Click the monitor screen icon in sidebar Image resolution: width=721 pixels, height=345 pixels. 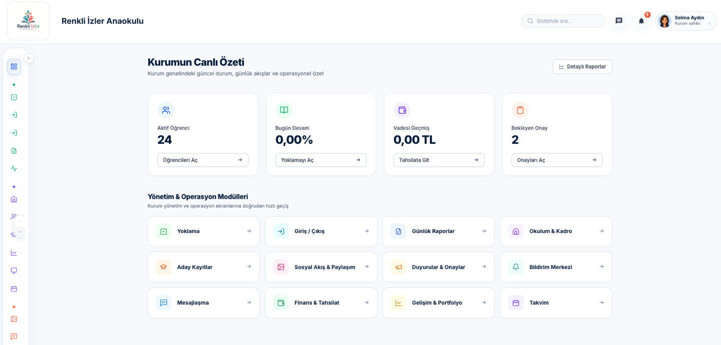[14, 271]
